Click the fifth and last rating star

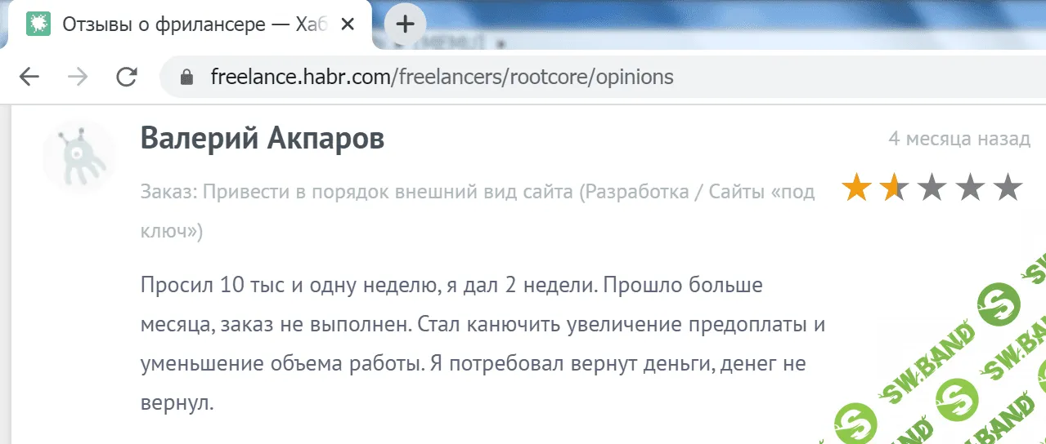pyautogui.click(x=1008, y=188)
